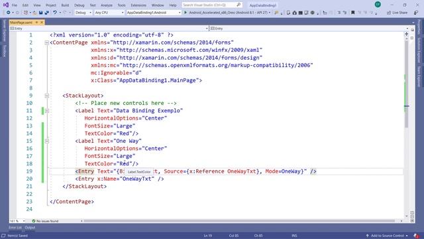This screenshot has width=424, height=239.
Task: Open the Window menu
Action: (x=158, y=5)
